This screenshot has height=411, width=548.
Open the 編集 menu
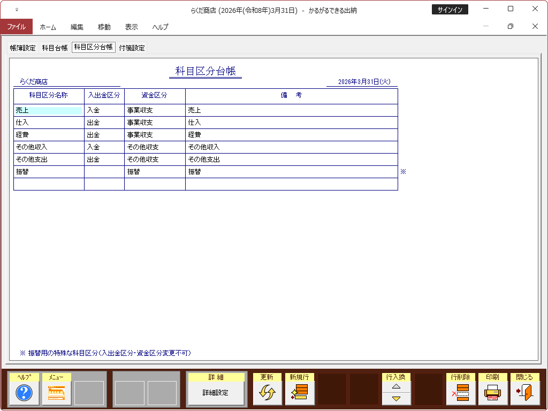(77, 27)
